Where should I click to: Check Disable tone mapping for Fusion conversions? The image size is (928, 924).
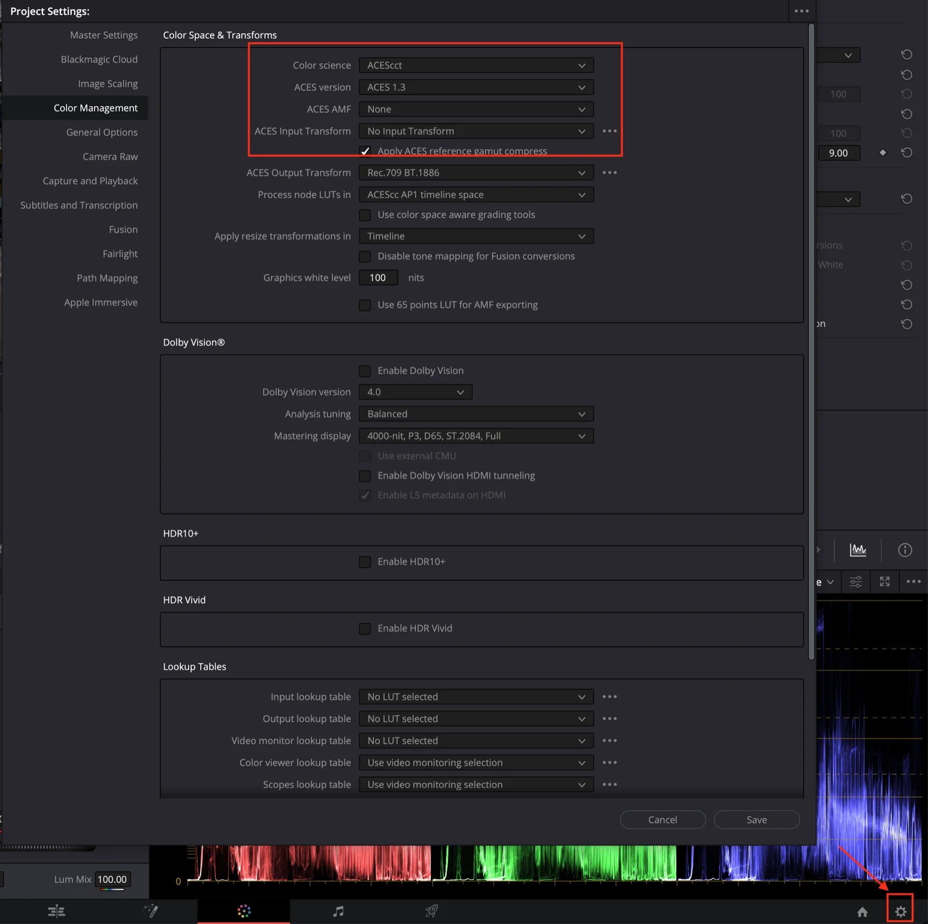click(365, 256)
